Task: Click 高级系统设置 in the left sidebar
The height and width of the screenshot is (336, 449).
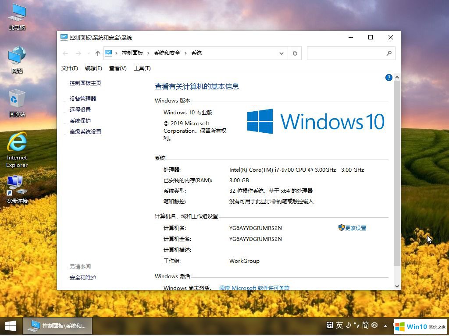Action: (x=86, y=132)
